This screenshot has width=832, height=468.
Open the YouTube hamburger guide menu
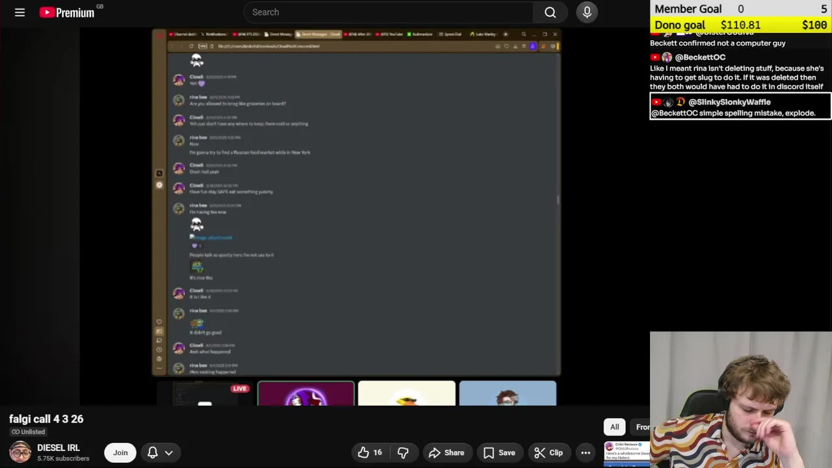pos(19,12)
